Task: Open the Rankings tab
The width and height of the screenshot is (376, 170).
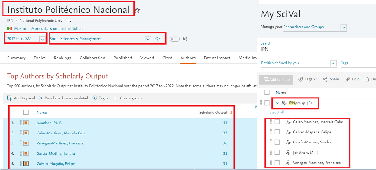Action: click(x=63, y=58)
